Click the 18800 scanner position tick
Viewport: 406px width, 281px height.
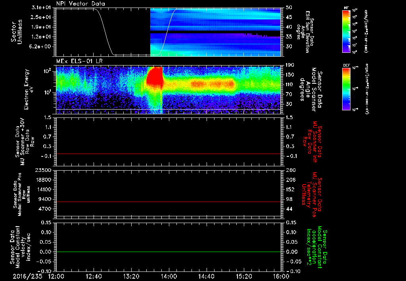tap(43, 180)
